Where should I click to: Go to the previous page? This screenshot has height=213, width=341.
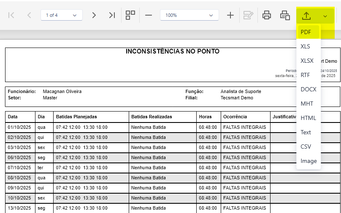29,15
